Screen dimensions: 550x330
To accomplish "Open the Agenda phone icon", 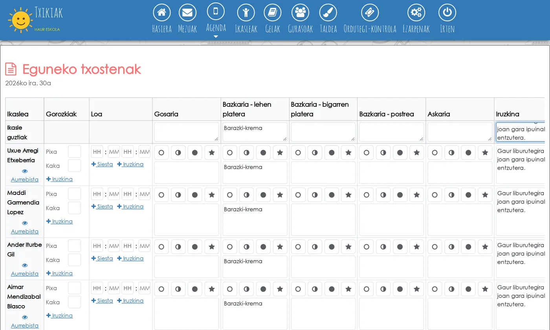I will tap(216, 11).
